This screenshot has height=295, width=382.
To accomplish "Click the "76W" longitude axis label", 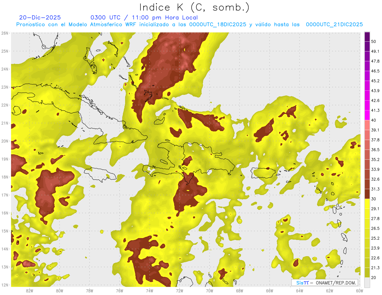I will (120, 291).
